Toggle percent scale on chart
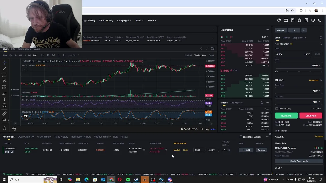This screenshot has width=326, height=183. pos(202,129)
